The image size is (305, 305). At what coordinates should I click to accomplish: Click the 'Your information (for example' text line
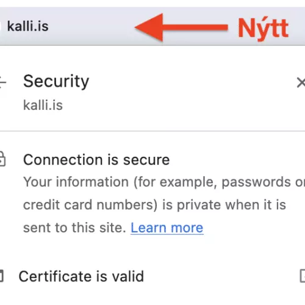[164, 182]
